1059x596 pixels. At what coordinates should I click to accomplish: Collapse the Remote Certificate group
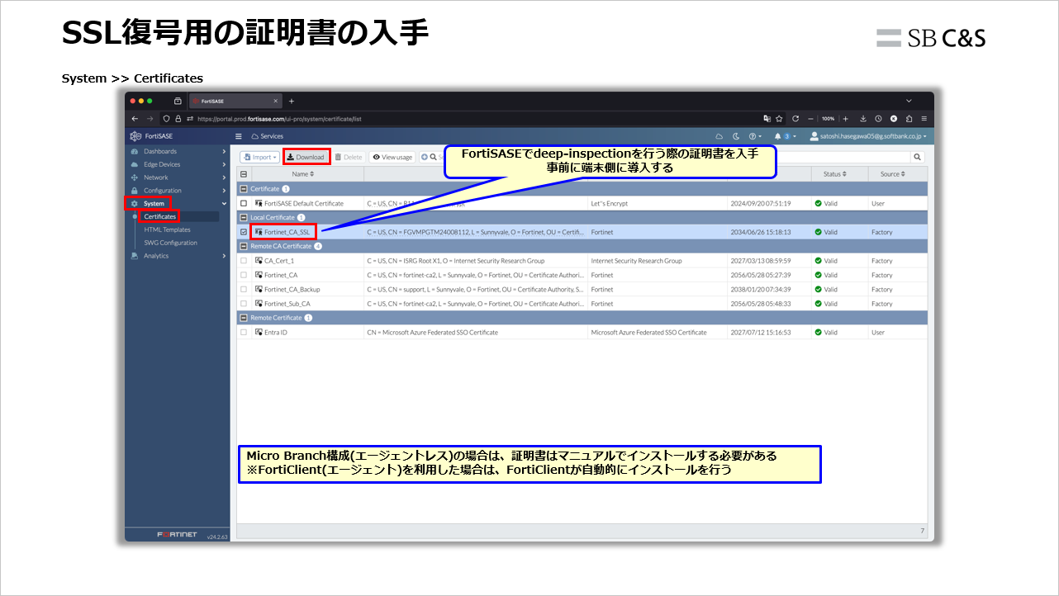pos(244,318)
